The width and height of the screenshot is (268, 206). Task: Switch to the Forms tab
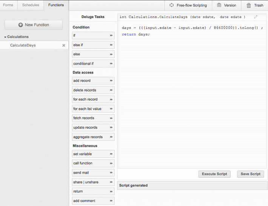pyautogui.click(x=8, y=5)
